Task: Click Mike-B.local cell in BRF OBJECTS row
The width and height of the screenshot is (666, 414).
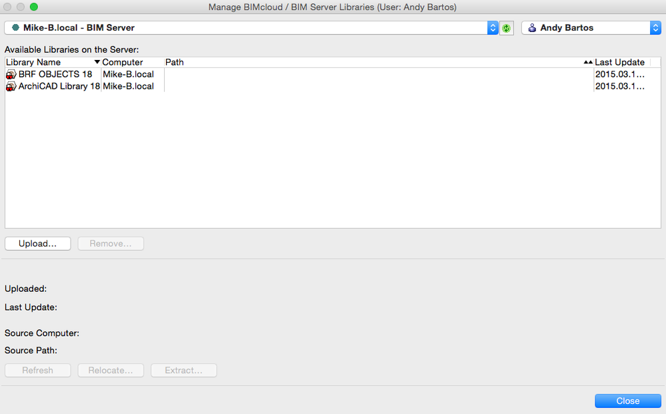Action: coord(128,74)
